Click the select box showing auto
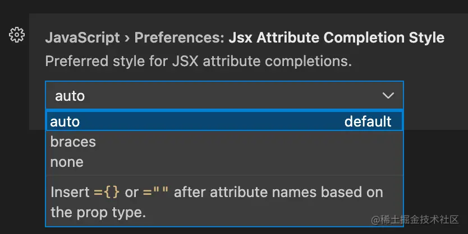The width and height of the screenshot is (468, 234). pyautogui.click(x=224, y=95)
